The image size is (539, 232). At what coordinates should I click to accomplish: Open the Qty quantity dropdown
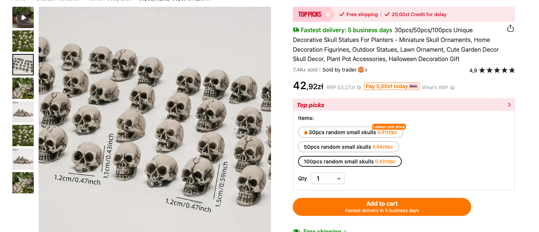(x=327, y=178)
